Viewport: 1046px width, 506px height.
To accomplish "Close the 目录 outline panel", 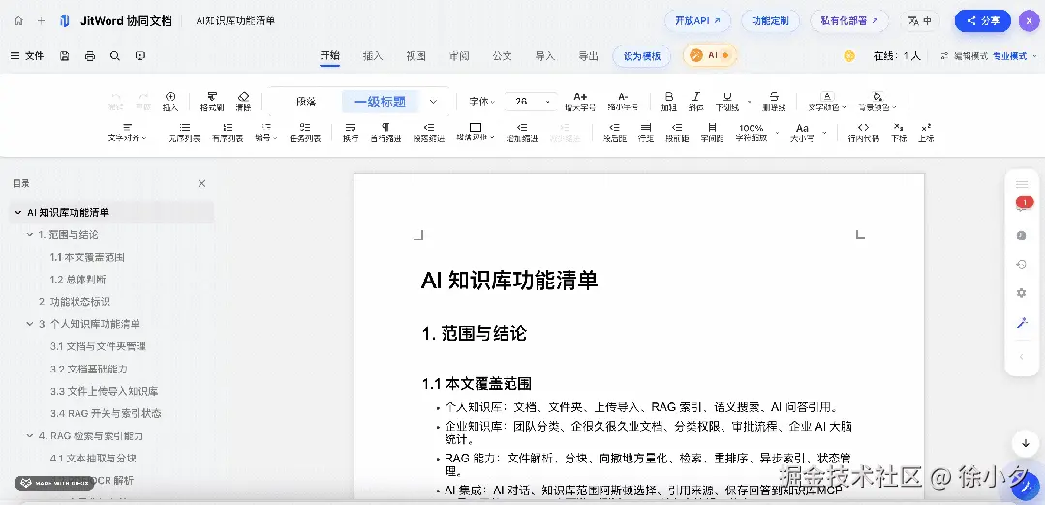I will [201, 183].
